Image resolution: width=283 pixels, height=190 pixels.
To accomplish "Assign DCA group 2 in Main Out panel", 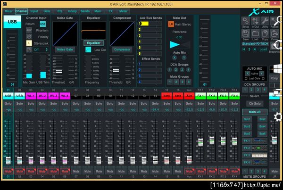I will [176, 70].
